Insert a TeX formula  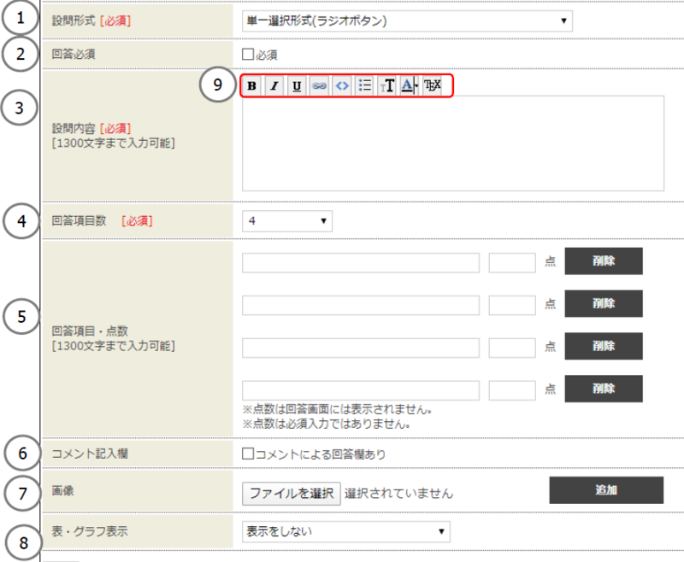tap(433, 85)
